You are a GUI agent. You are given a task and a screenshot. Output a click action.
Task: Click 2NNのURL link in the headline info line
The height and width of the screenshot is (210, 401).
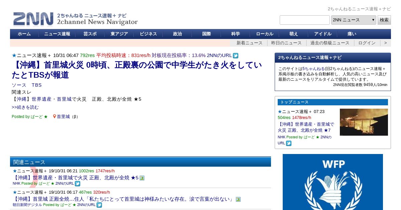pos(219,55)
